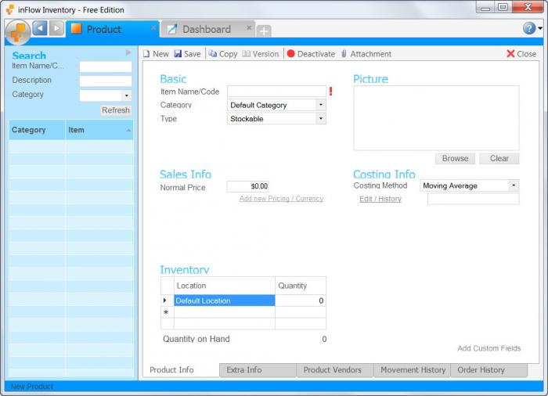Sort by the Item column header
Viewport: 548px width, 396px height.
coord(99,130)
